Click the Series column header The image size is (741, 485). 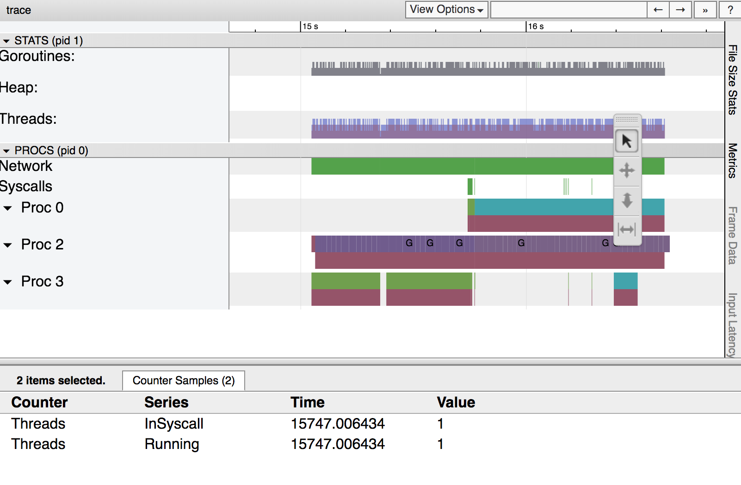(167, 402)
